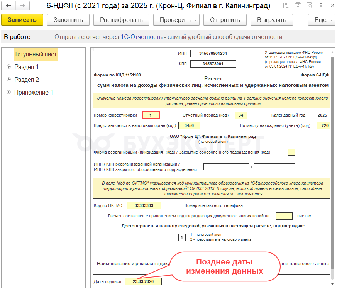
Task: Edit the Номер корректировки field
Action: coord(151,115)
